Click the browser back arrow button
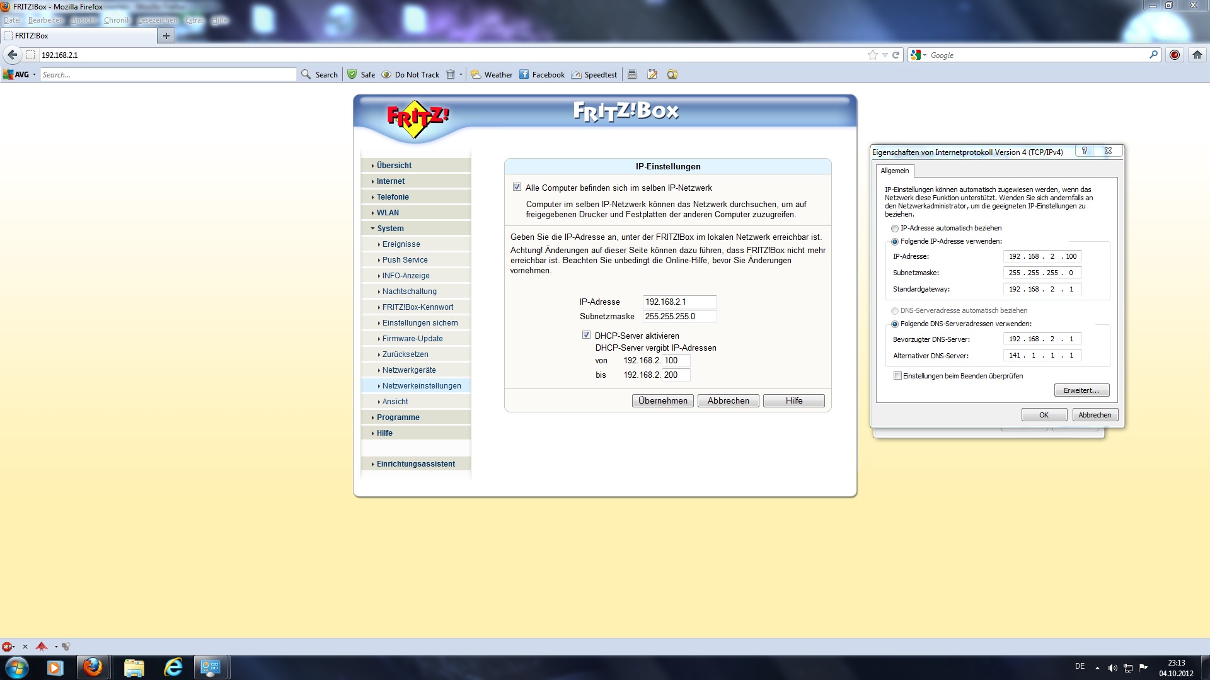 pos(12,55)
